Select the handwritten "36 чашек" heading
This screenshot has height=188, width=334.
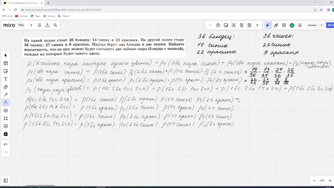(278, 36)
